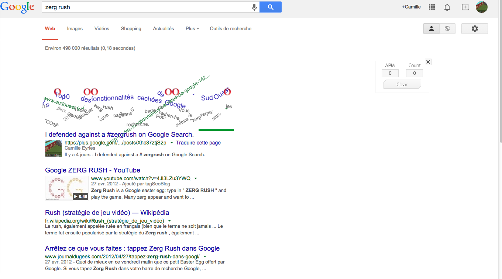
Task: Open 'Google ZERG RUSH - YouTube' result
Action: 93,170
